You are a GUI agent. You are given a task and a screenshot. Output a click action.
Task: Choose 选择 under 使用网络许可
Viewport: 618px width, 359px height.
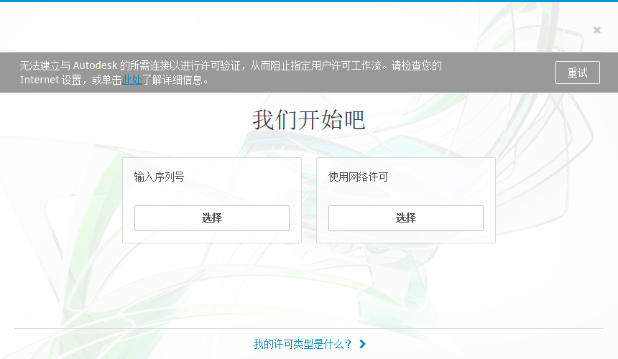pos(405,218)
